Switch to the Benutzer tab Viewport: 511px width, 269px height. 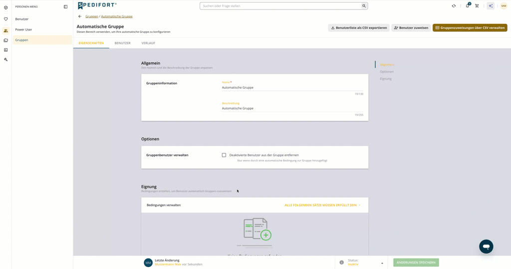123,43
